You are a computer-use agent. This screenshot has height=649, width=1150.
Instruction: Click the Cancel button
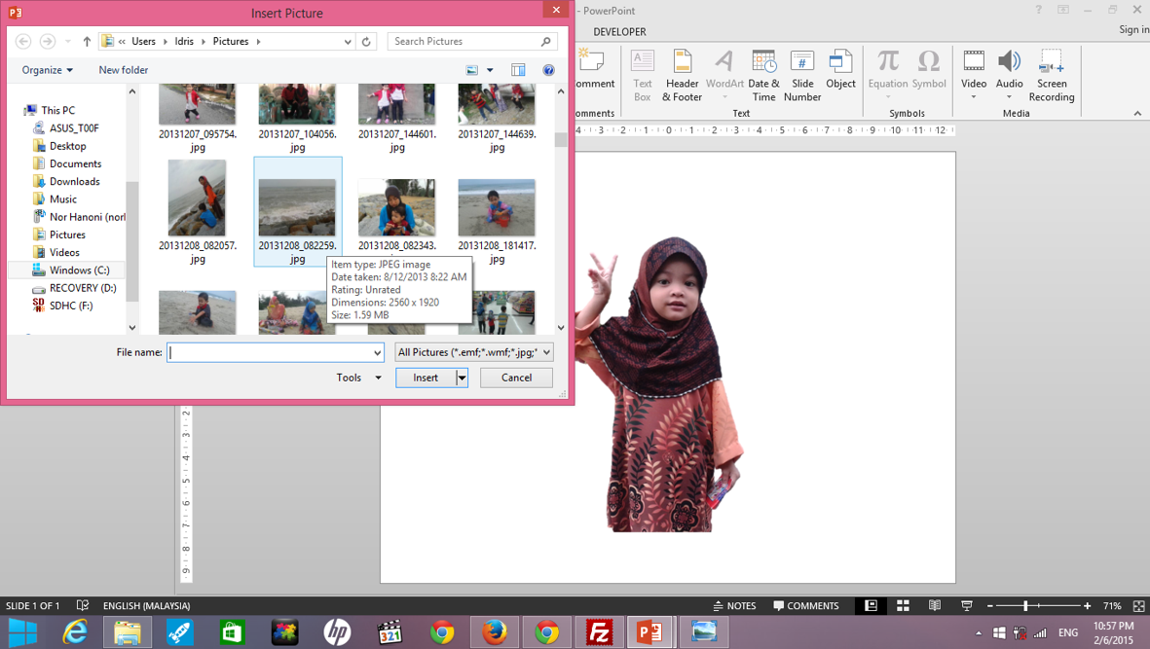(x=516, y=378)
